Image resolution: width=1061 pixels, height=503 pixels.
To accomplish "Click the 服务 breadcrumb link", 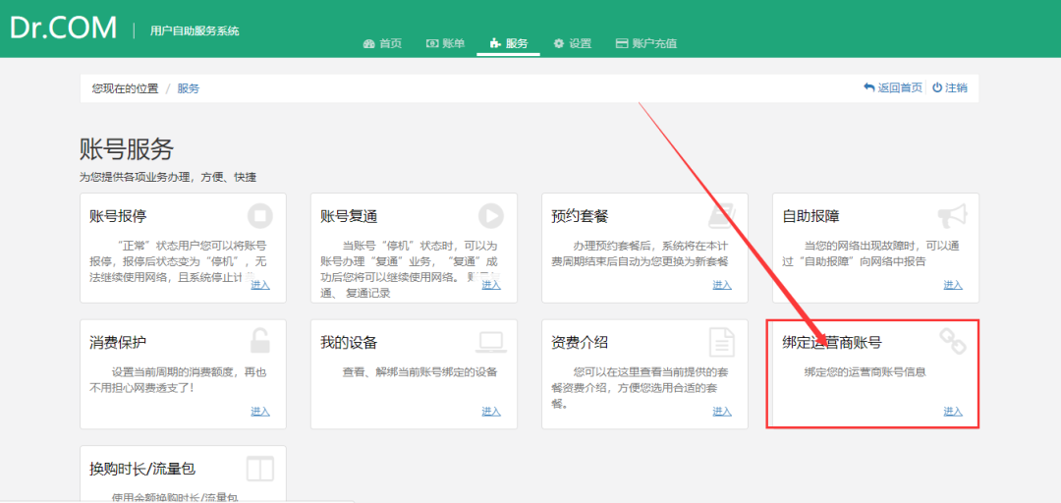I will pos(188,88).
